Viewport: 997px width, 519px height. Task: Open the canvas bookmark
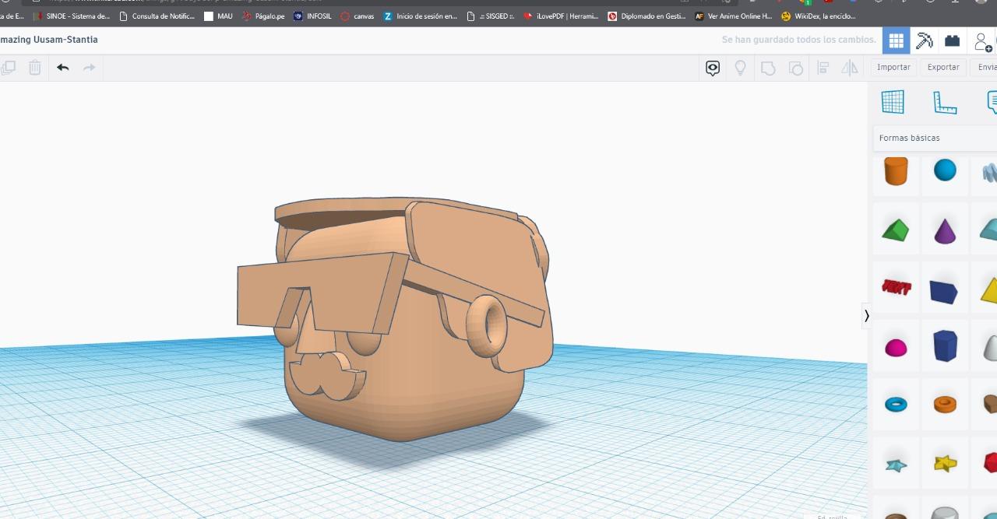[358, 16]
